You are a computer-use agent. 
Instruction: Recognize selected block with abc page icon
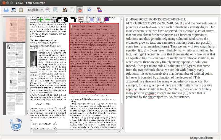point(81,19)
